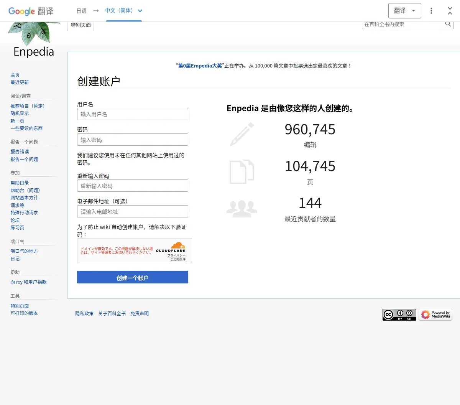460x405 pixels.
Task: Open 随机显示 sidebar link
Action: pos(20,114)
